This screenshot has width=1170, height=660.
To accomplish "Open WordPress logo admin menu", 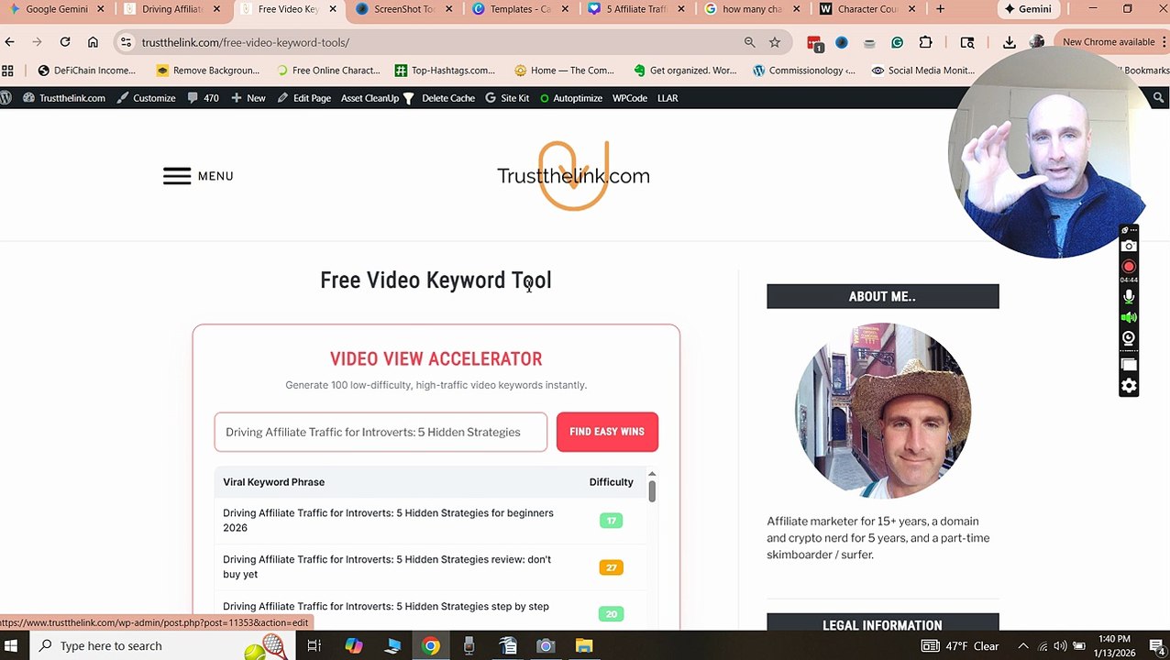I will (x=6, y=98).
